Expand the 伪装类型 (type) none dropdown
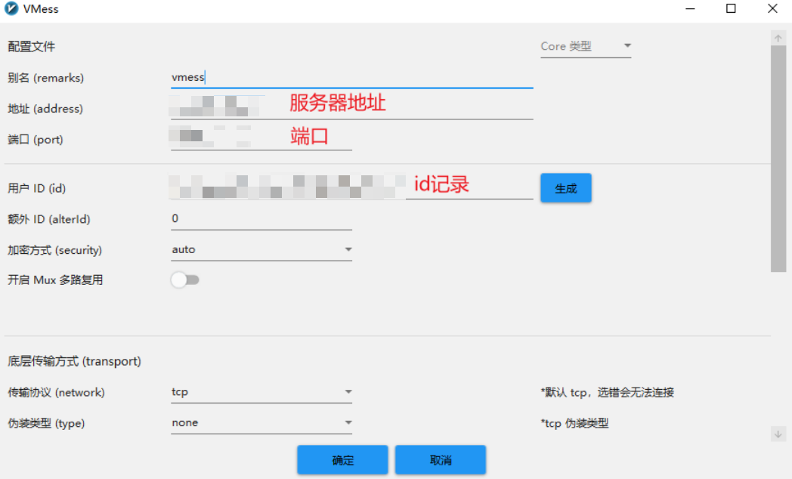Screen dimensions: 792x479 point(261,423)
